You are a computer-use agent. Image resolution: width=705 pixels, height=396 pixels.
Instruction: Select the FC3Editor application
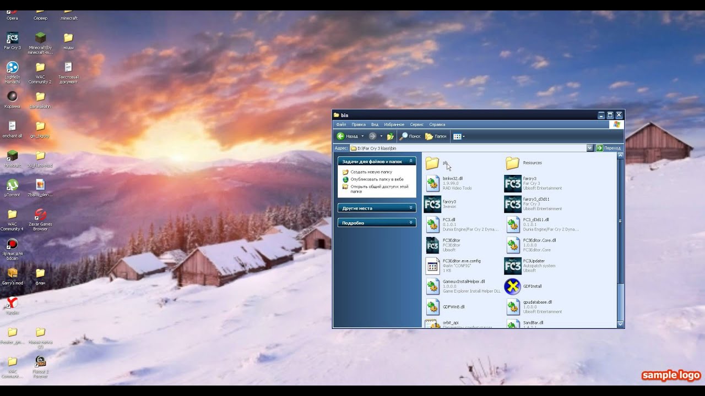[443, 245]
